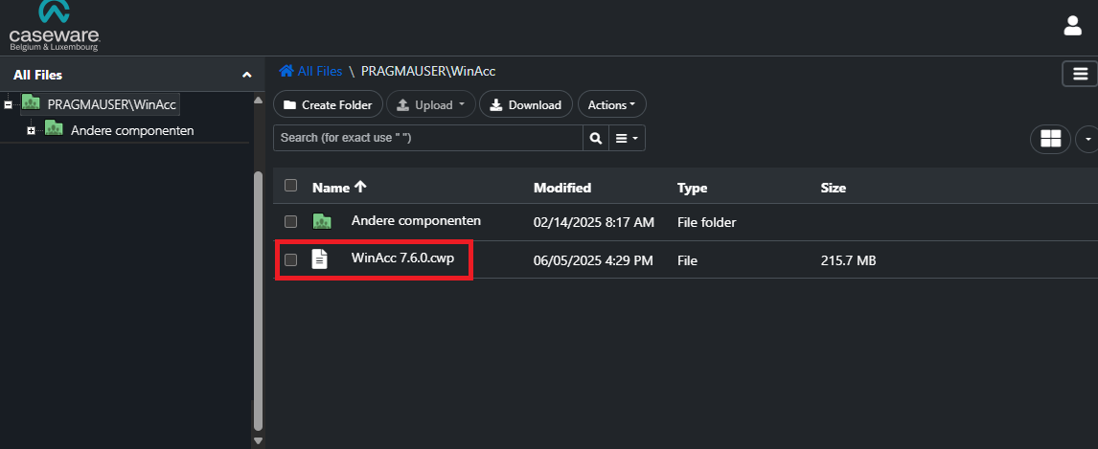Open the hamburger menu button
This screenshot has height=449, width=1098.
pyautogui.click(x=1080, y=74)
